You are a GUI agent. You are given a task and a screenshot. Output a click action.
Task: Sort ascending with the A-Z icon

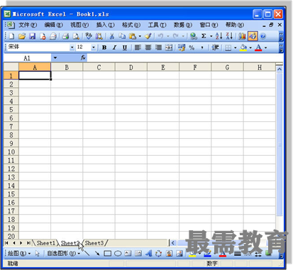point(219,36)
